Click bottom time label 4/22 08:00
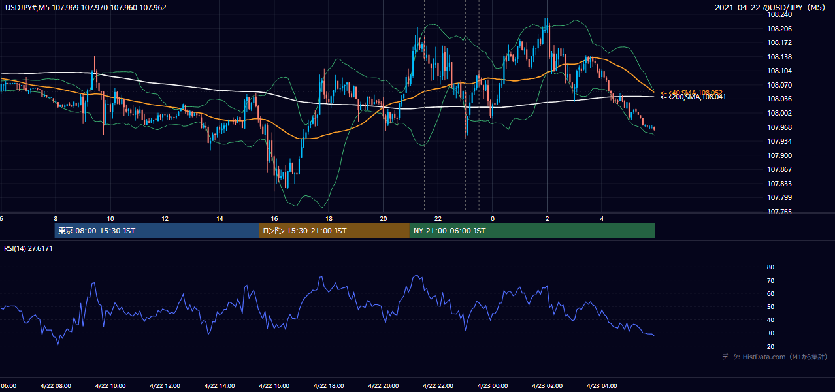Viewport: 835px width, 392px height. (x=55, y=386)
